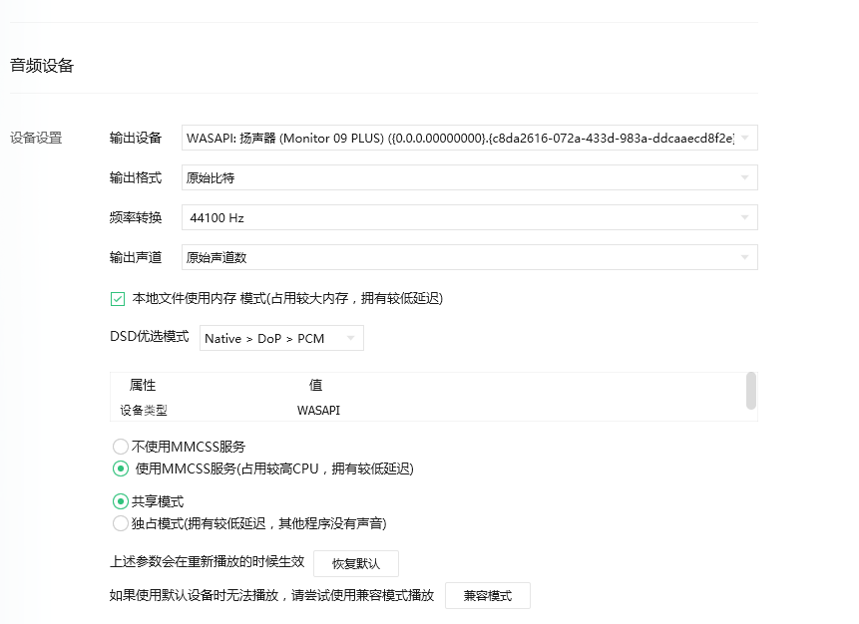Click the 上述参数会在重新播放的时候生效 note text

(x=207, y=562)
